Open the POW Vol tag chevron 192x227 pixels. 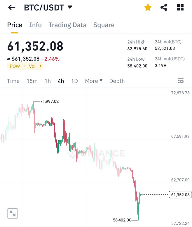[x=40, y=66]
